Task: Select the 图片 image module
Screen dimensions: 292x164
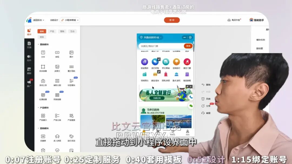Action: pos(71,54)
